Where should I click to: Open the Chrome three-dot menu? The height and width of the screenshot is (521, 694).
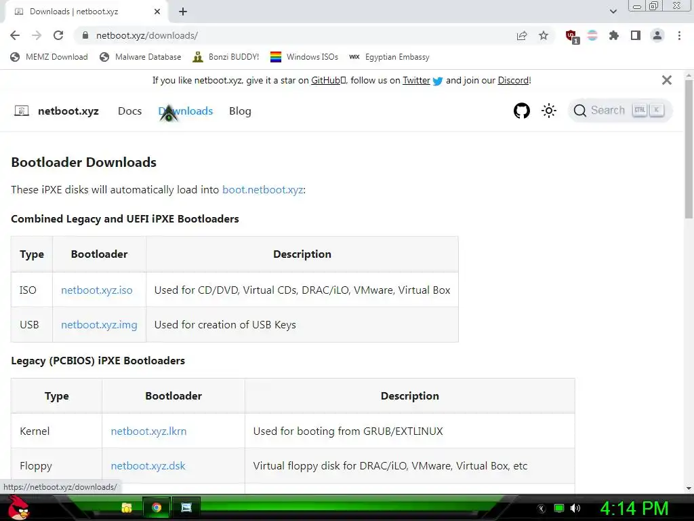(679, 35)
